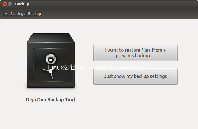Click the Linux公社 watermark text

tap(62, 68)
